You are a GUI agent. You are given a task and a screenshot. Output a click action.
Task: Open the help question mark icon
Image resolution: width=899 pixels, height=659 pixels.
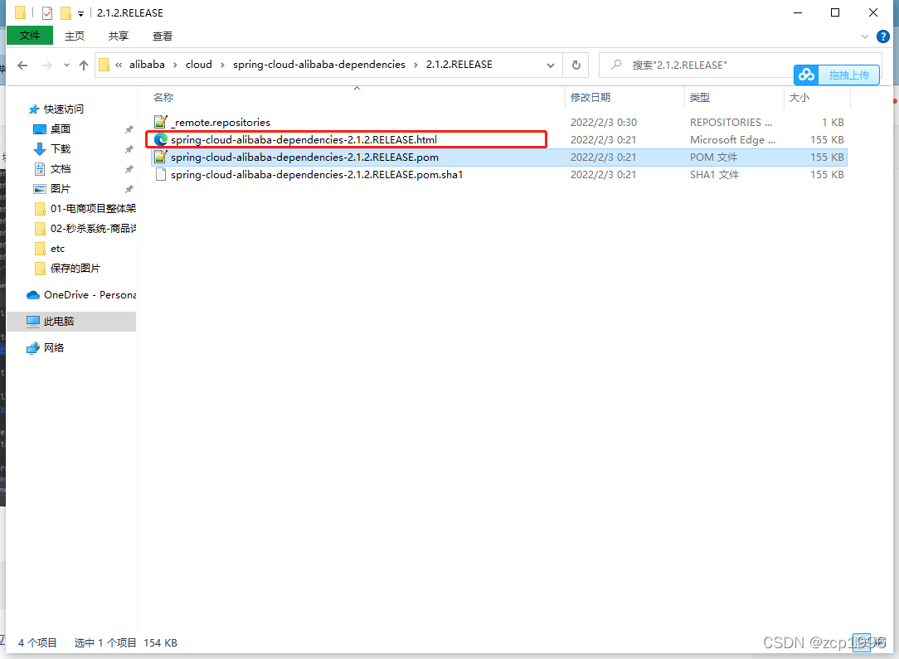[883, 36]
